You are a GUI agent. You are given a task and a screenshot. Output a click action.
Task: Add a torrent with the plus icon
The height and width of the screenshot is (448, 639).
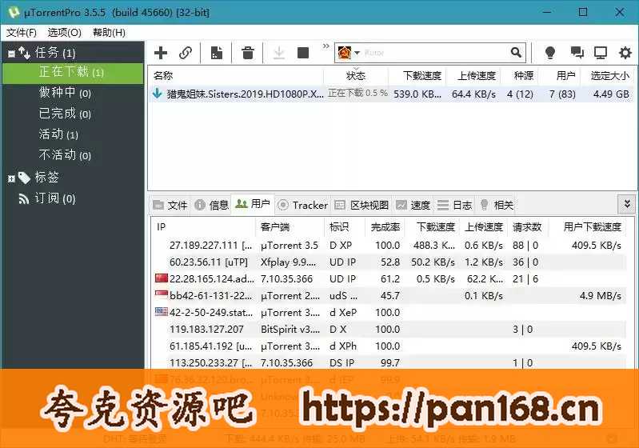161,53
